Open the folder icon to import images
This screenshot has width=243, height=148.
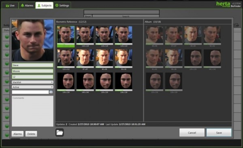[x=60, y=133]
